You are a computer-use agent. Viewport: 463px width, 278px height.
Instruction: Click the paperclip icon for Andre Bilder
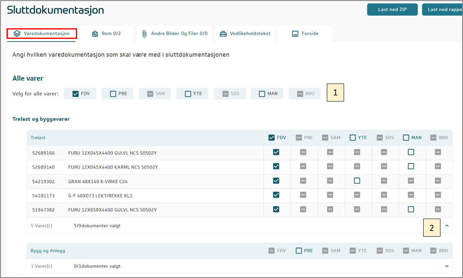pyautogui.click(x=144, y=34)
